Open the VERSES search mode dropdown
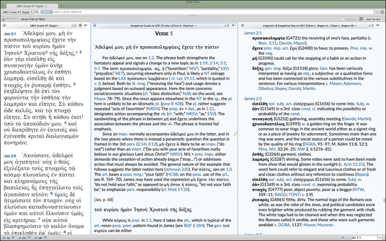This screenshot has height=241, width=386. click(x=46, y=12)
